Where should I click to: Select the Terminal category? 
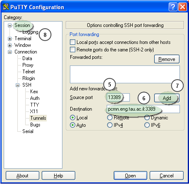[23, 39]
